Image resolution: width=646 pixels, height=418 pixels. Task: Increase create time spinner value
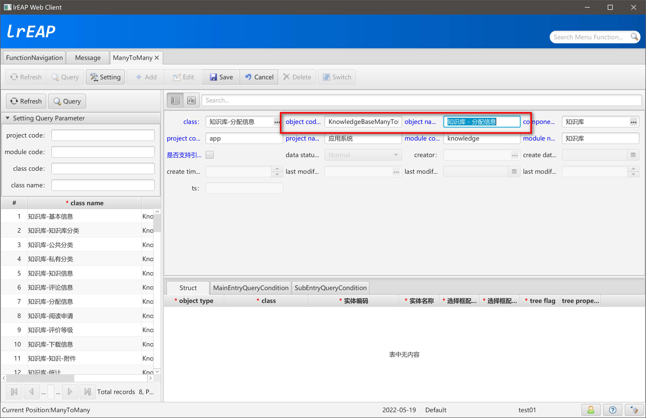[277, 169]
